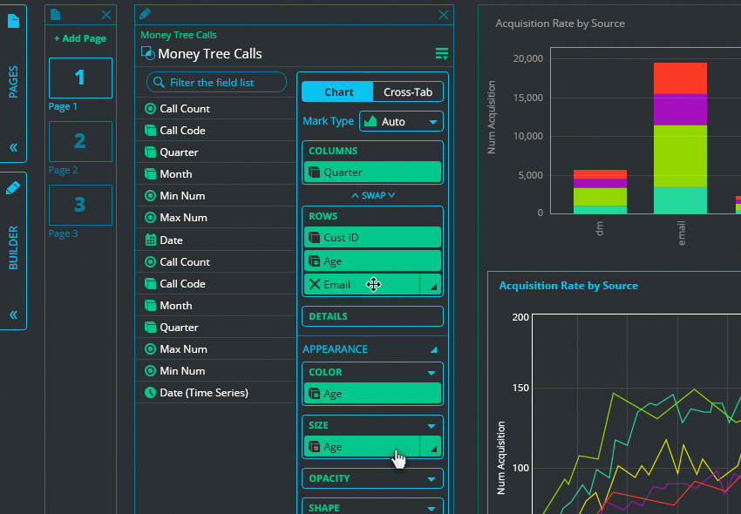Image resolution: width=741 pixels, height=514 pixels.
Task: Collapse the Builder sidebar panel
Action: [13, 315]
